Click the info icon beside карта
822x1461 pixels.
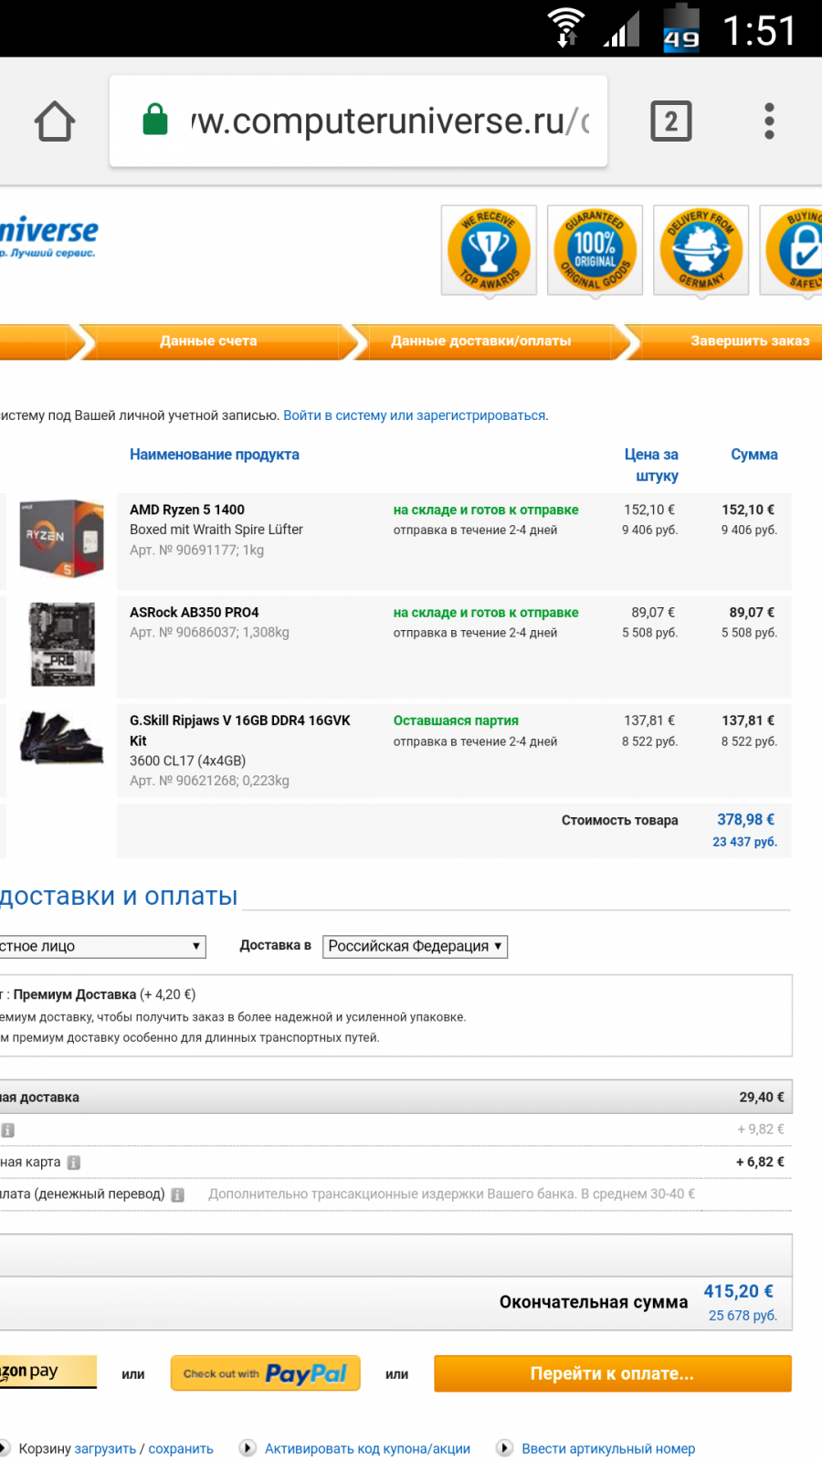[74, 1162]
